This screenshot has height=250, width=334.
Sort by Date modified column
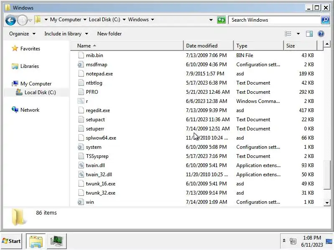click(x=208, y=46)
